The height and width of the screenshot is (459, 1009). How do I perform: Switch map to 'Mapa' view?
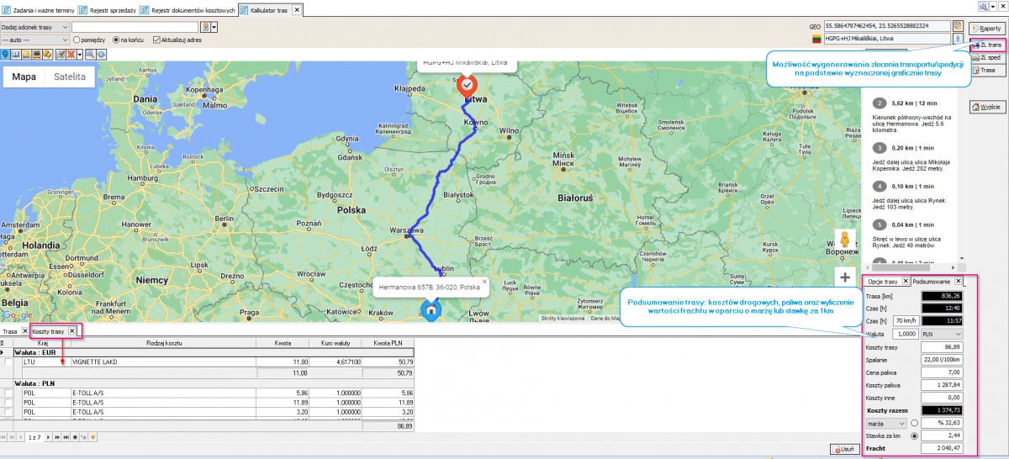[x=24, y=76]
